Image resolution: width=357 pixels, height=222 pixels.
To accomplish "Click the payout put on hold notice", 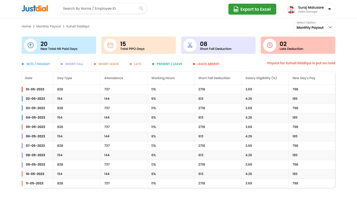I will pos(301,63).
